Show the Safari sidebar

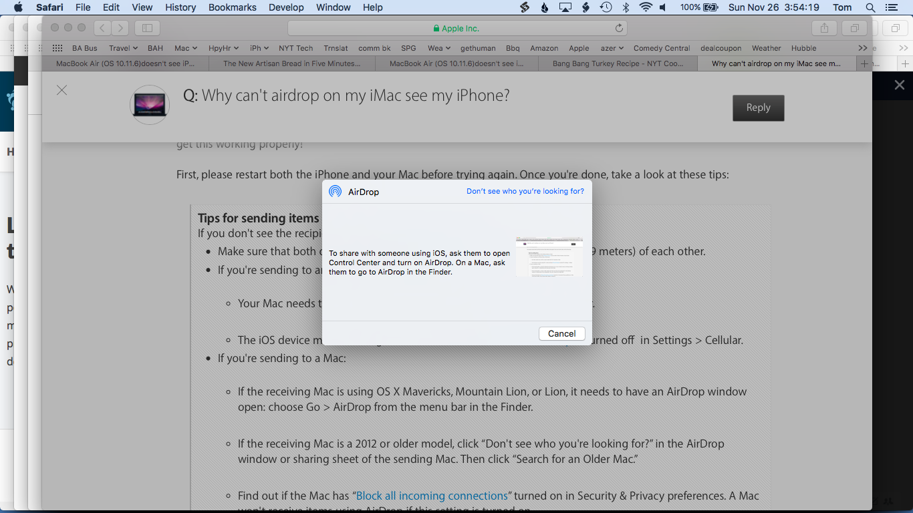[x=147, y=28]
